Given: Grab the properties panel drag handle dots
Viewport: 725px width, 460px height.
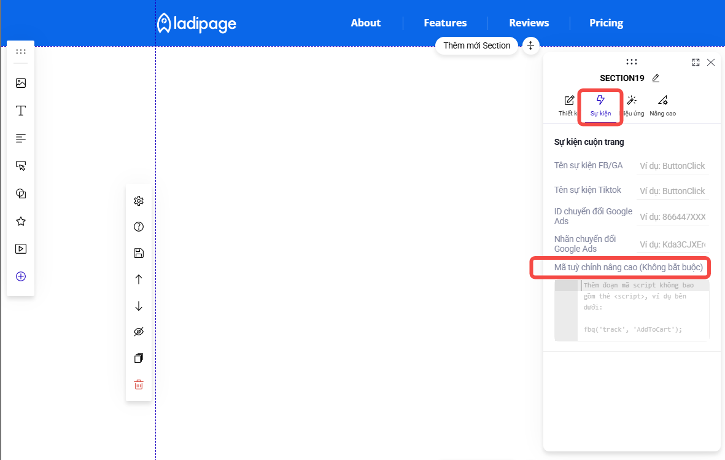Looking at the screenshot, I should pyautogui.click(x=632, y=61).
